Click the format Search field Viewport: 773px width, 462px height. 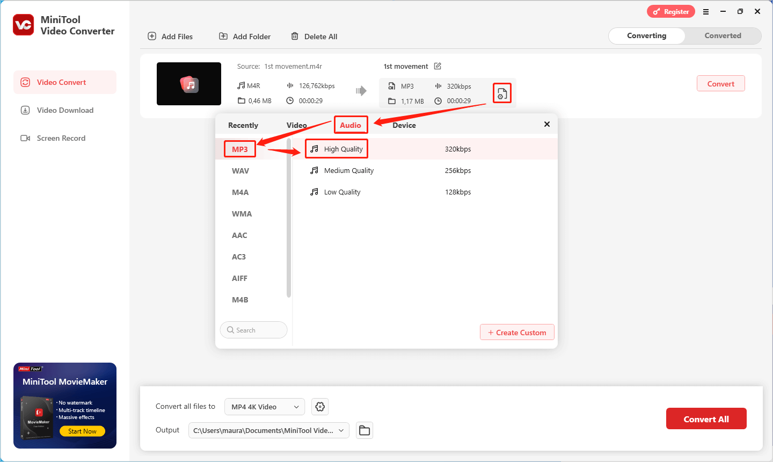[x=253, y=330]
